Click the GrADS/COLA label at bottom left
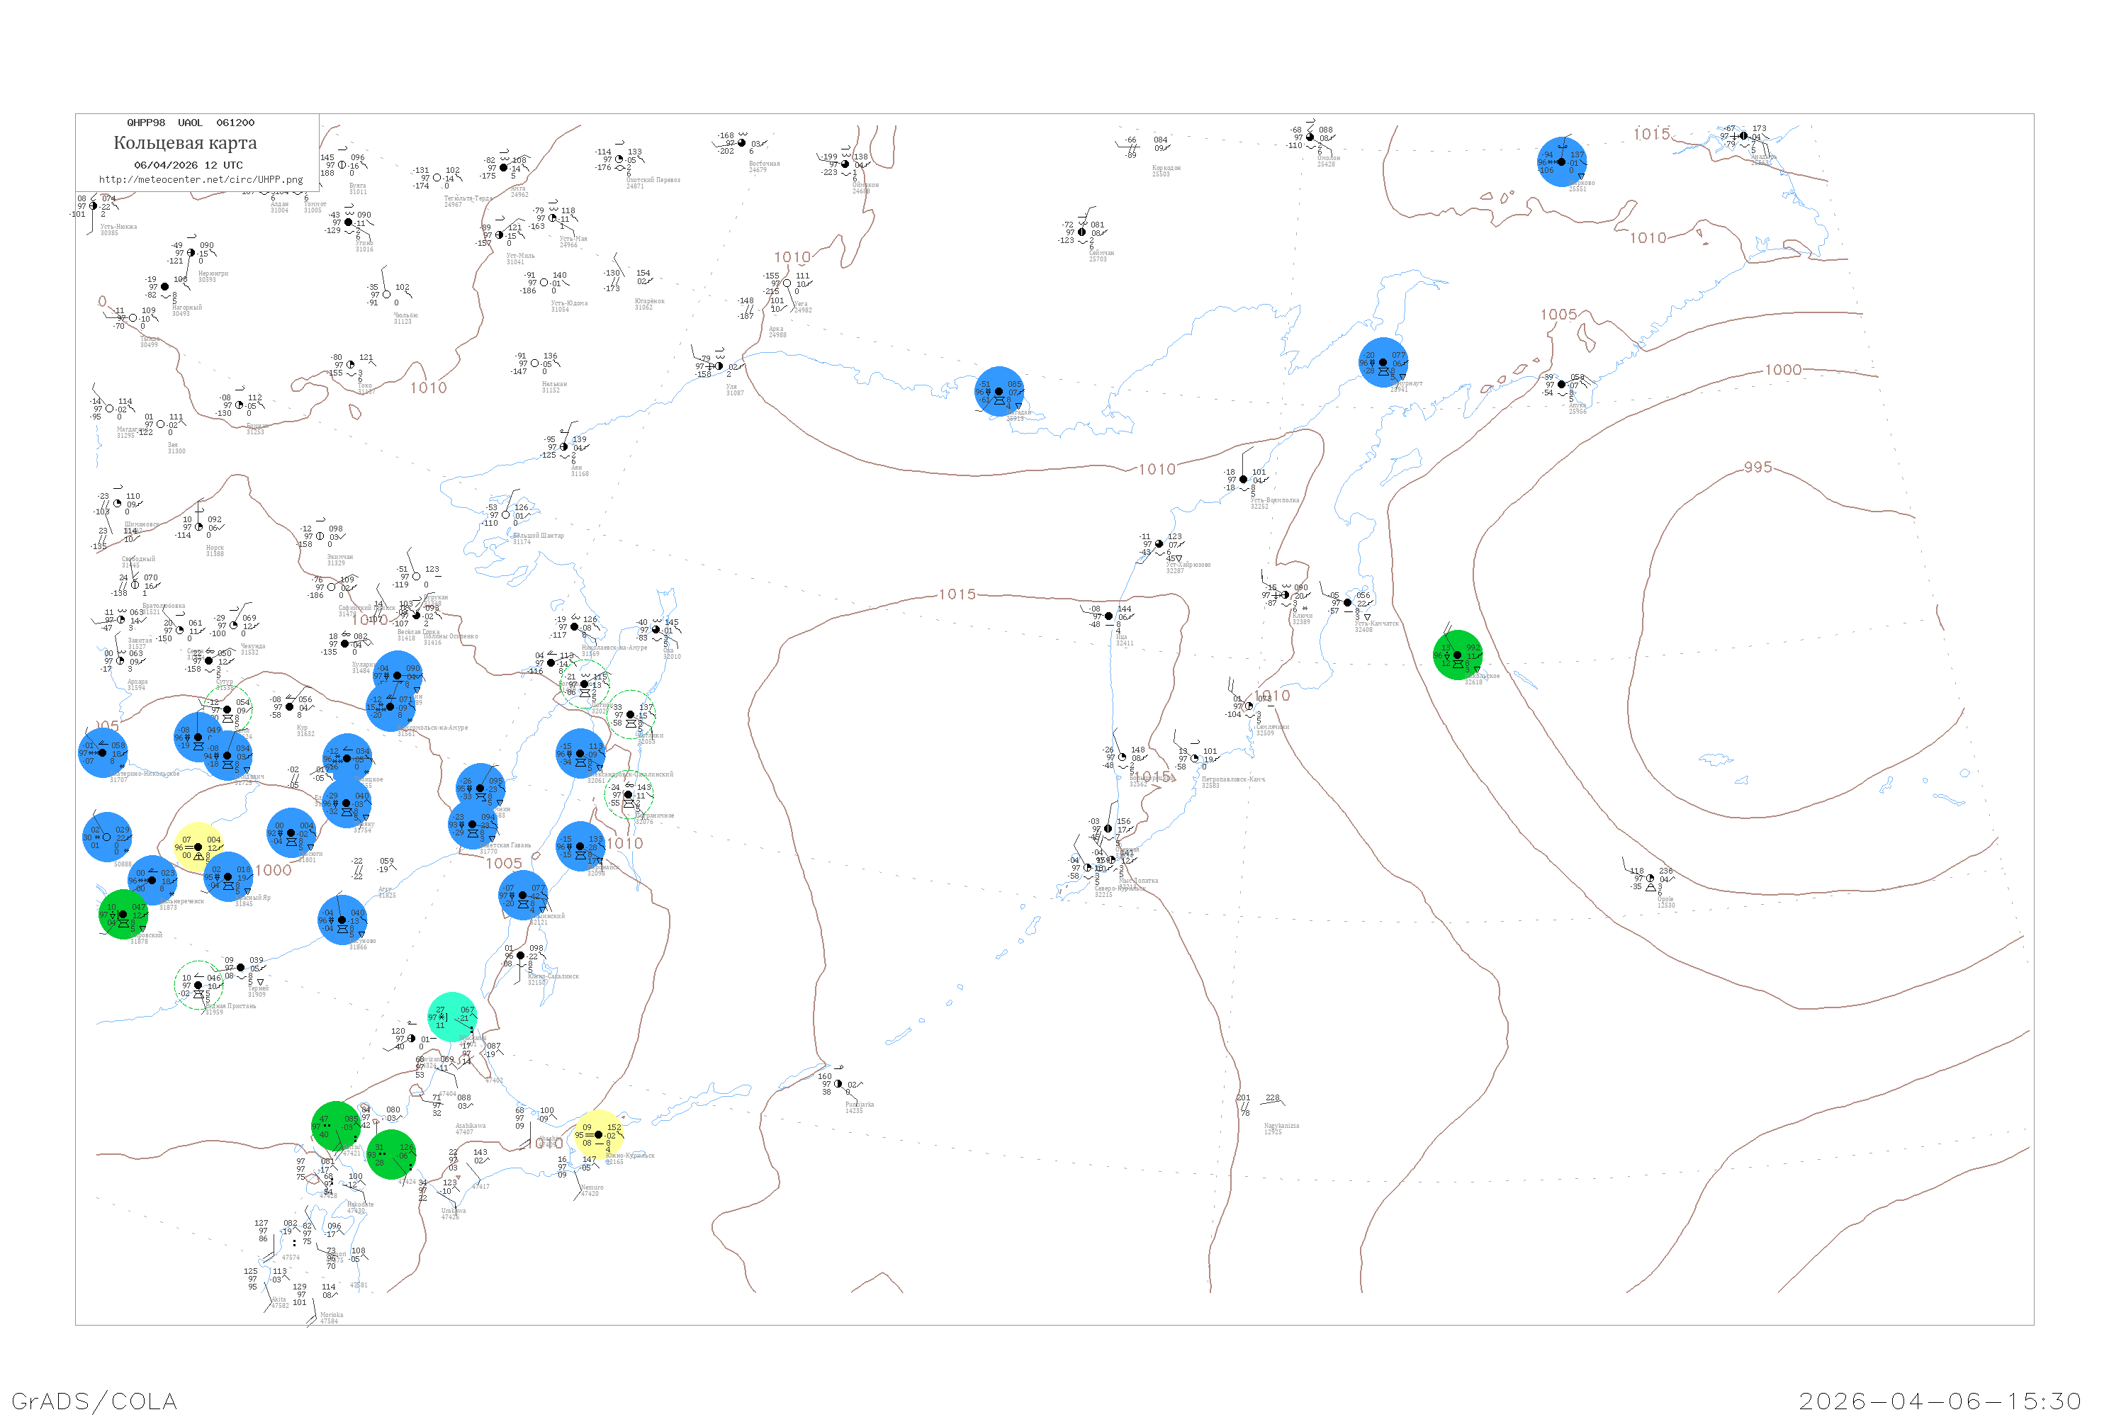The image size is (2126, 1417). click(x=94, y=1401)
